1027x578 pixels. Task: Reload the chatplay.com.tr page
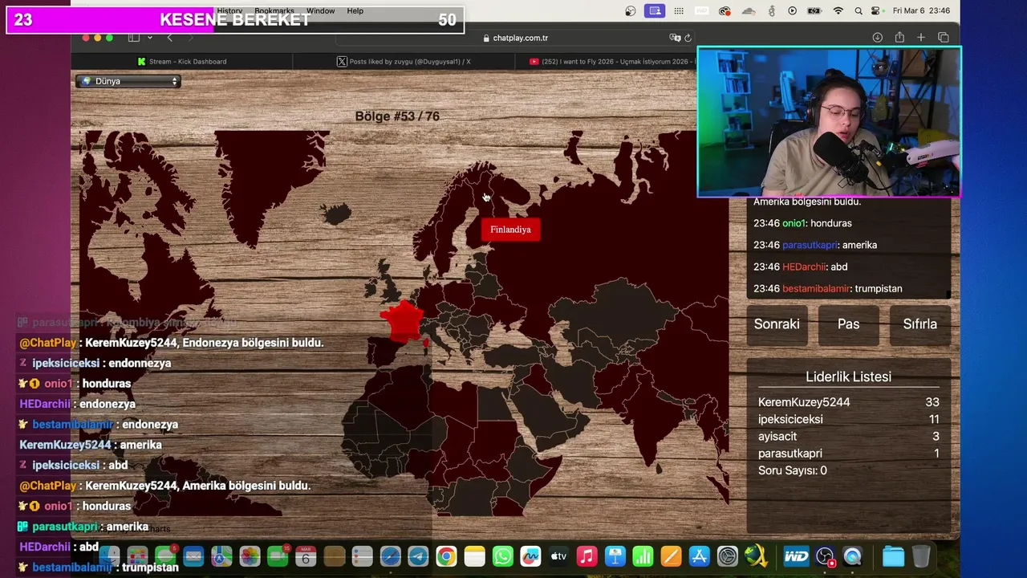tap(688, 38)
